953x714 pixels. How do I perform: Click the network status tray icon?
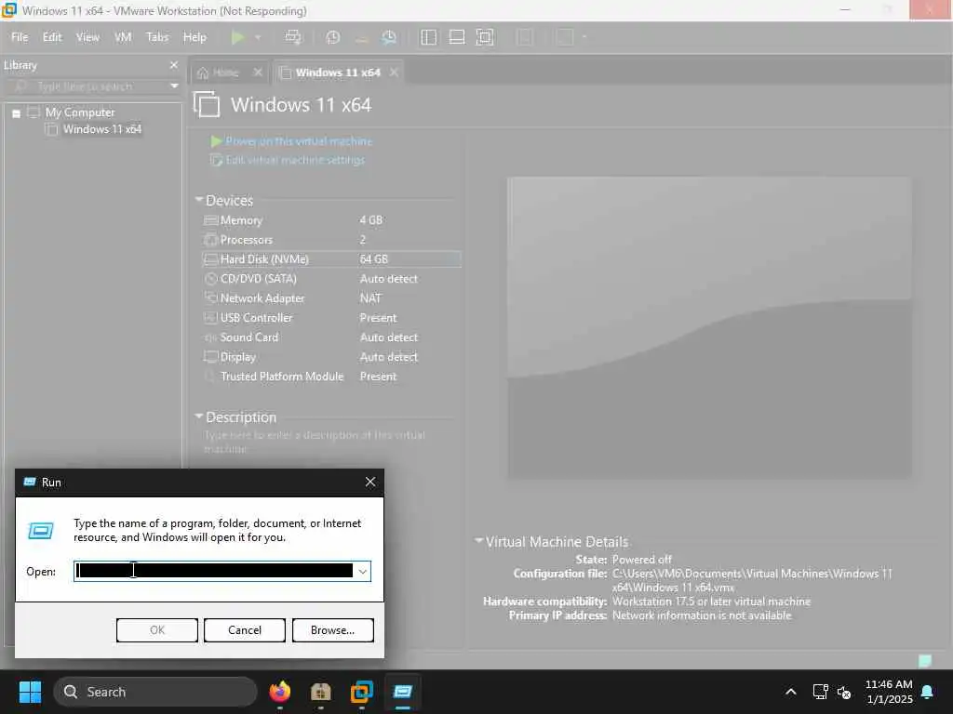pos(820,692)
